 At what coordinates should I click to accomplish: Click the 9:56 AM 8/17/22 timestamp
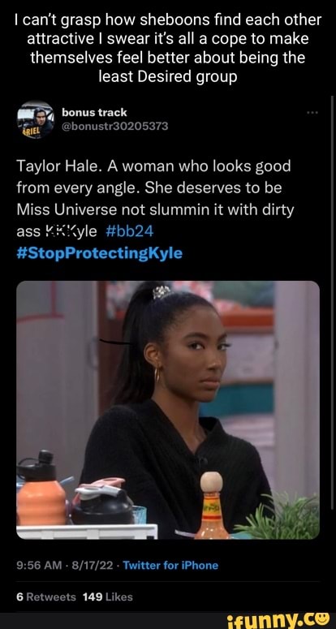[x=67, y=565]
